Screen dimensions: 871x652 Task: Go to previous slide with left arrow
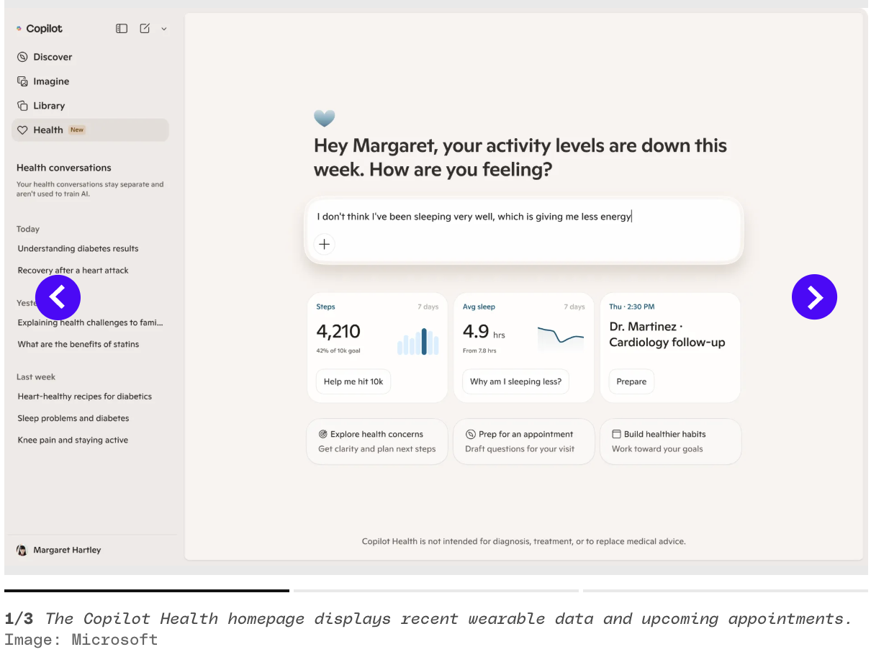(x=58, y=296)
